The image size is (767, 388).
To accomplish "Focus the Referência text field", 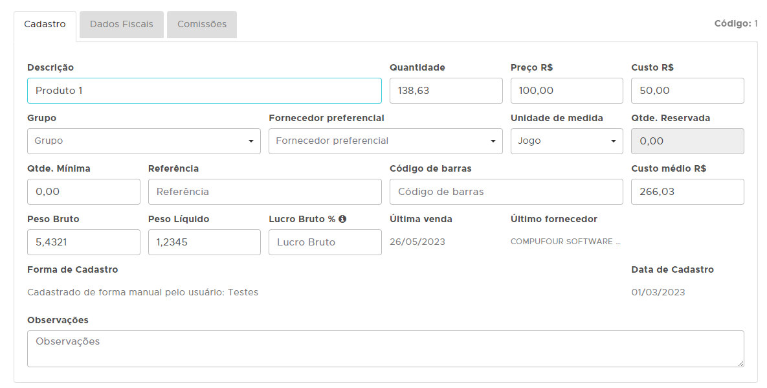I will tap(265, 192).
